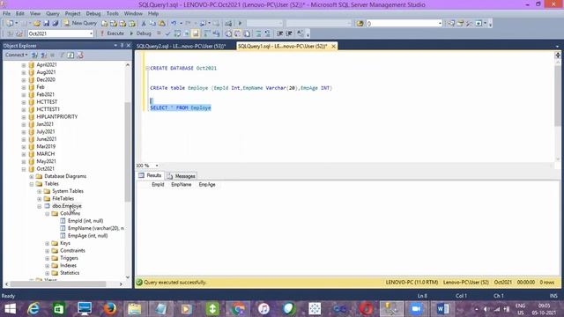Click the Cancel executing query icon
Viewport: 564px width, 317px height.
pos(159,33)
